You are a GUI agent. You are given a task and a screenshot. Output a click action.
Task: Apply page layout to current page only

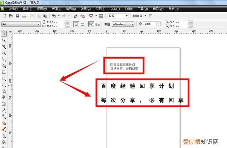(x=98, y=24)
